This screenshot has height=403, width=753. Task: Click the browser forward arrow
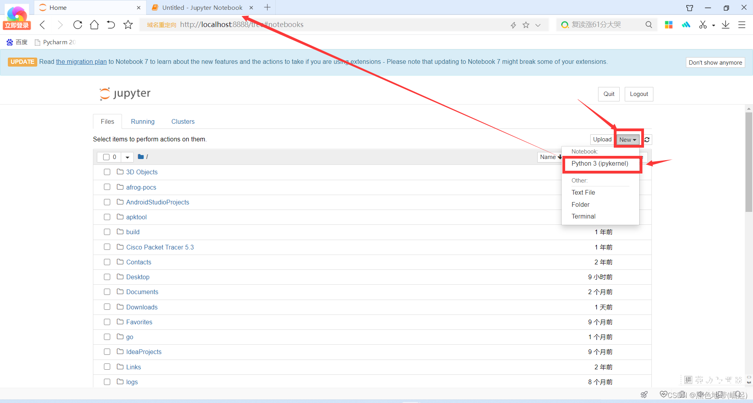coord(60,25)
